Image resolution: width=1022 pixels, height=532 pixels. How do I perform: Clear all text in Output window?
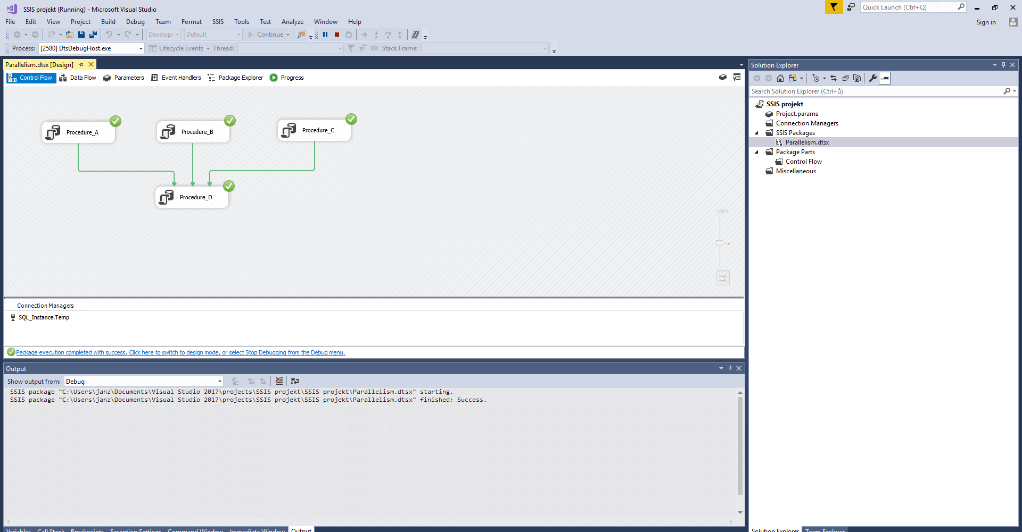(x=279, y=381)
